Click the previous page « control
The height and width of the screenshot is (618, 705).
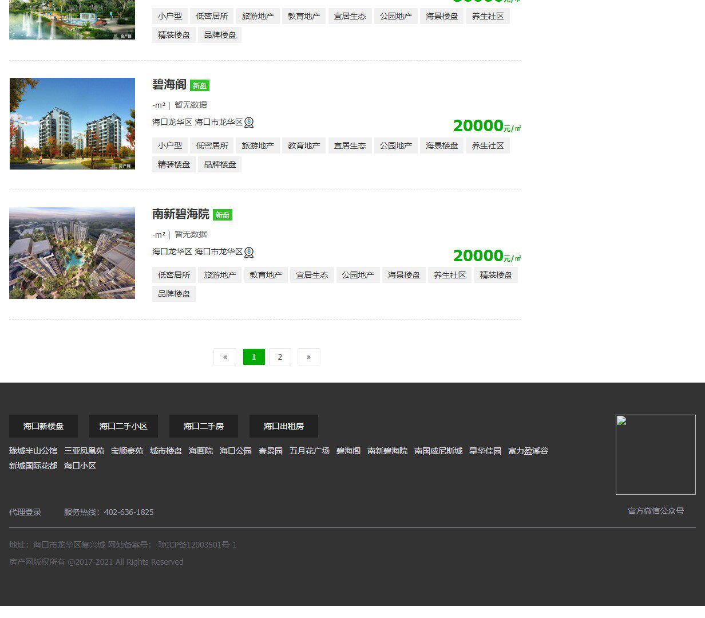click(x=224, y=356)
